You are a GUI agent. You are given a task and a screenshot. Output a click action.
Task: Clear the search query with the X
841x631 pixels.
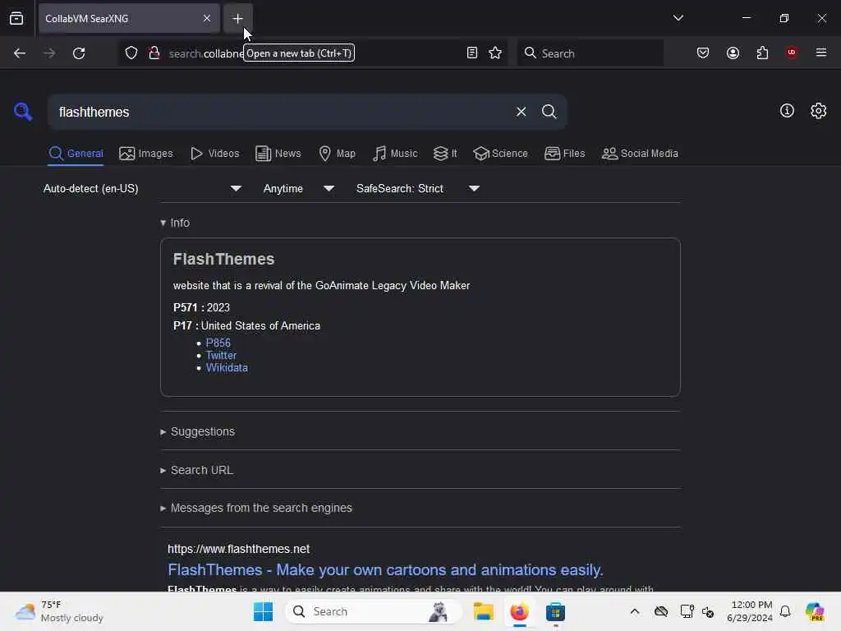click(521, 112)
